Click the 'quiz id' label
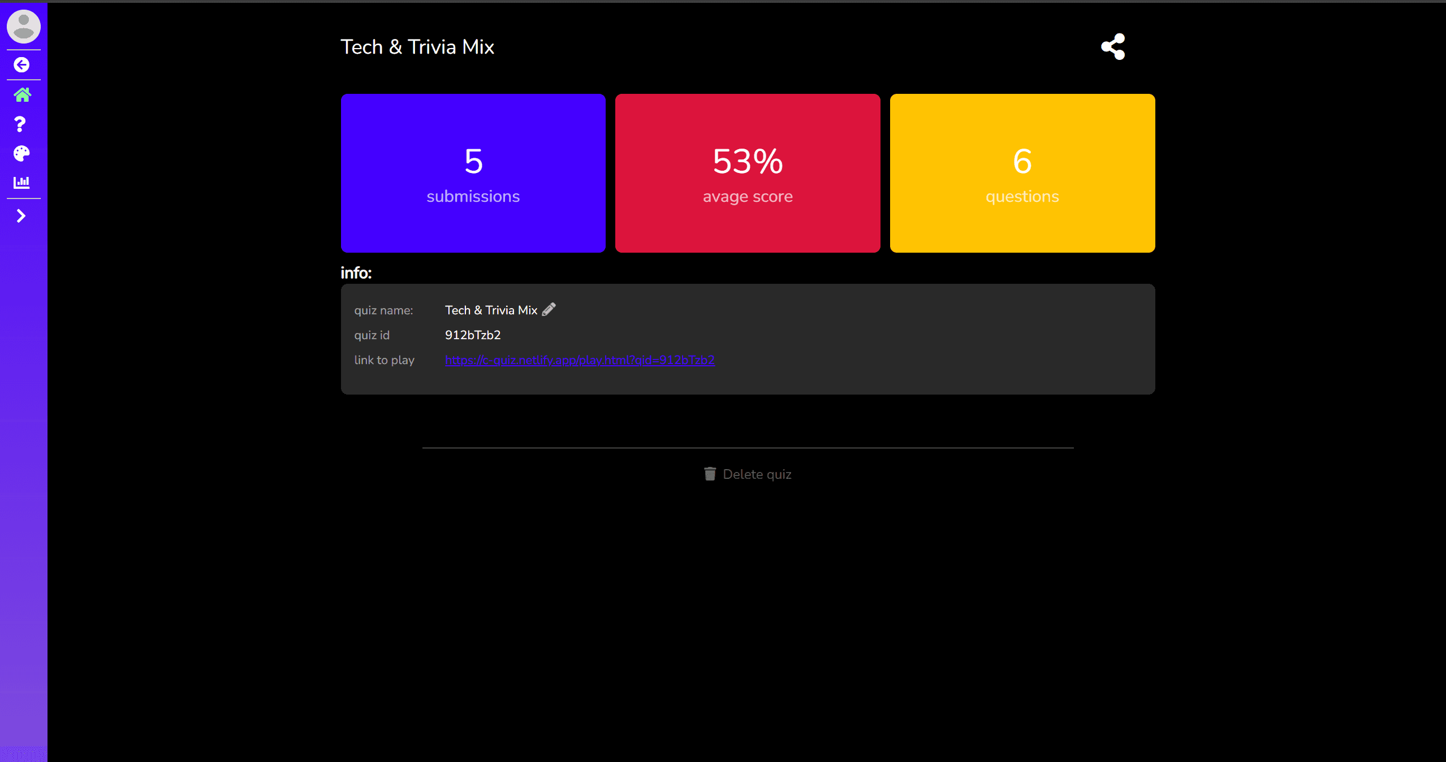 point(372,335)
